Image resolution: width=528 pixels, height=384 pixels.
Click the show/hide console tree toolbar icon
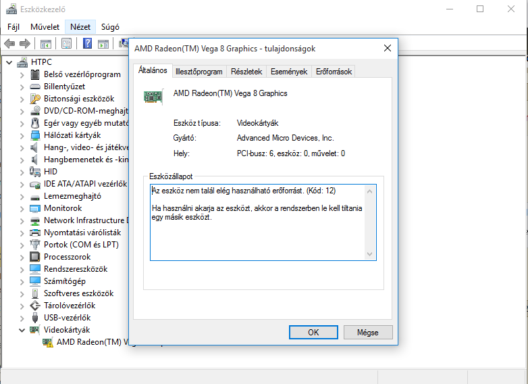point(45,43)
